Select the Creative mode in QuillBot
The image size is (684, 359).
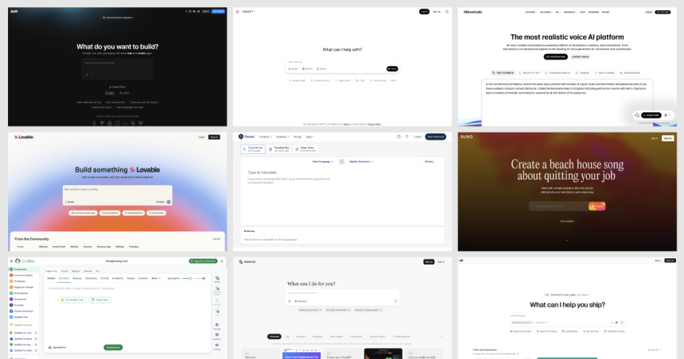coord(143,278)
